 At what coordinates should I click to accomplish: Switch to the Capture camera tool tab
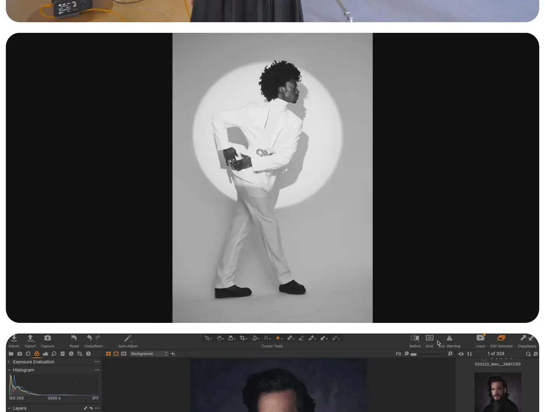(x=19, y=354)
